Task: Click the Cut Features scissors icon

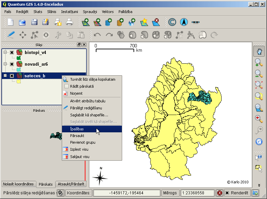Action: [x=58, y=35]
